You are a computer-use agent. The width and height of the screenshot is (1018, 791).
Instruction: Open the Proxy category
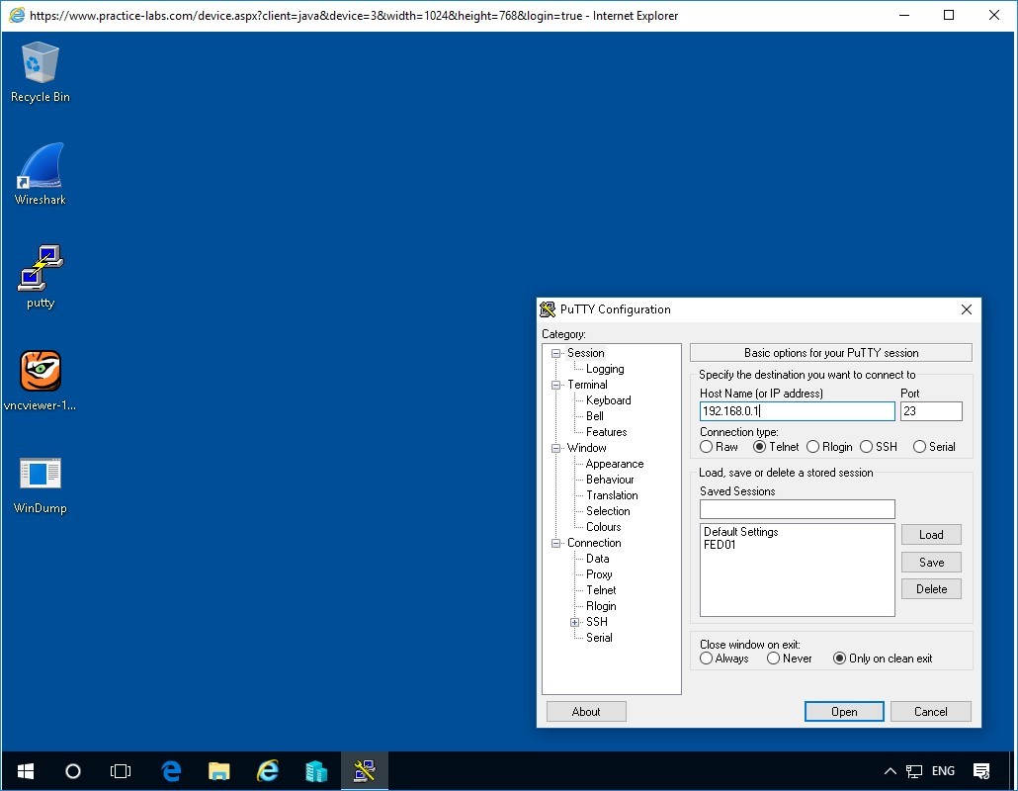(599, 574)
